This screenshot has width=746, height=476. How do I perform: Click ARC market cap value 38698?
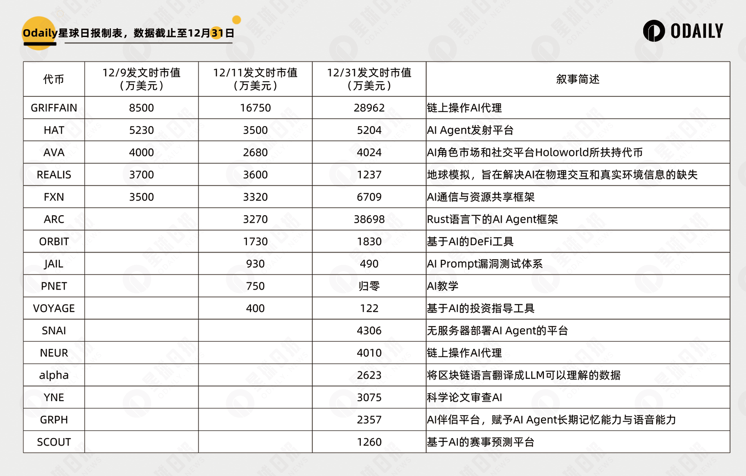pyautogui.click(x=369, y=219)
